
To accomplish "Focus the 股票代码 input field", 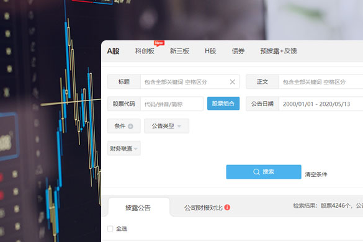I will click(x=172, y=104).
